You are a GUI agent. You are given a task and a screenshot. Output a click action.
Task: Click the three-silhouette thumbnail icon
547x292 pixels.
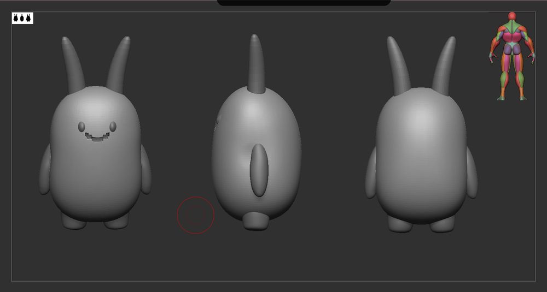[x=22, y=18]
